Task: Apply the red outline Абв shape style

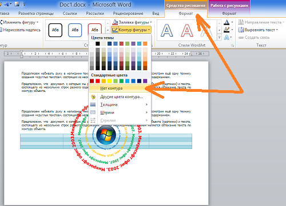Action: pos(95,29)
